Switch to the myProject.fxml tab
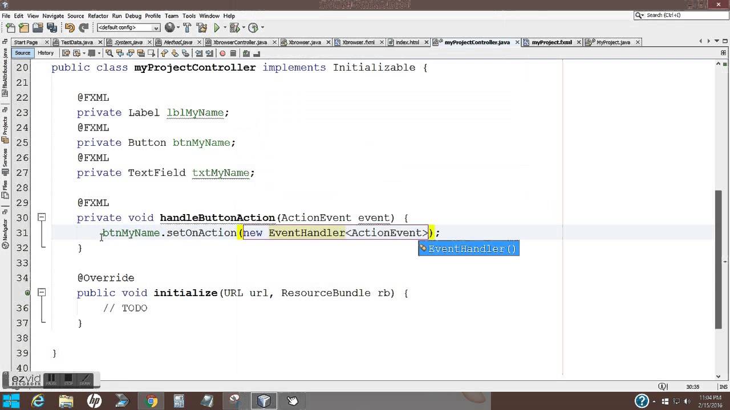The width and height of the screenshot is (730, 410). point(551,42)
